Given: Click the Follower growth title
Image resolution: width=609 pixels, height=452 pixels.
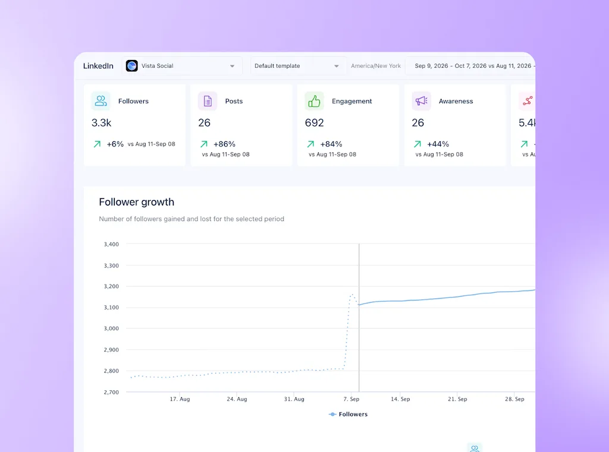Looking at the screenshot, I should pos(136,202).
